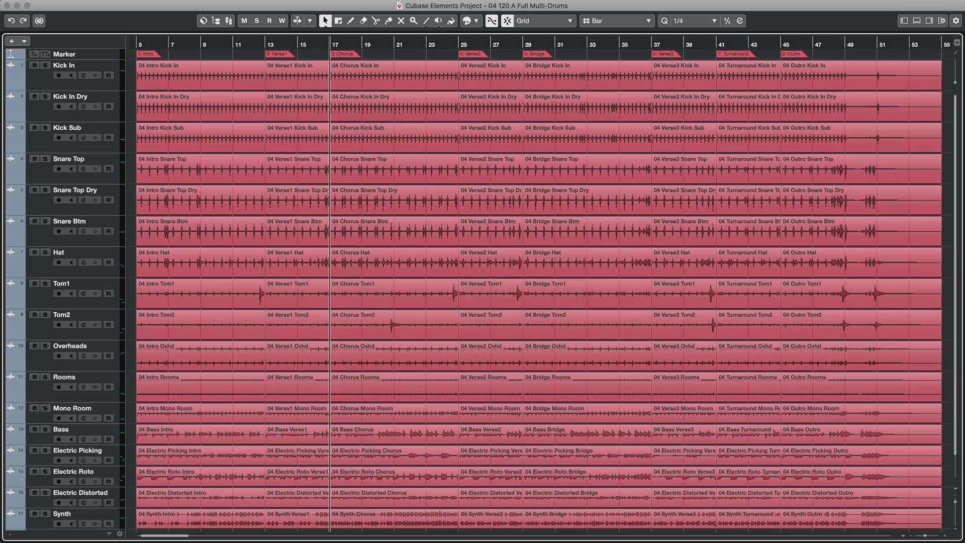Click the horizontal zoom slider handle
This screenshot has height=543, width=965.
pyautogui.click(x=925, y=535)
